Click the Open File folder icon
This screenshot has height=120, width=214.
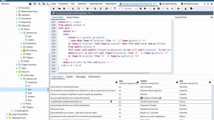tap(60, 9)
